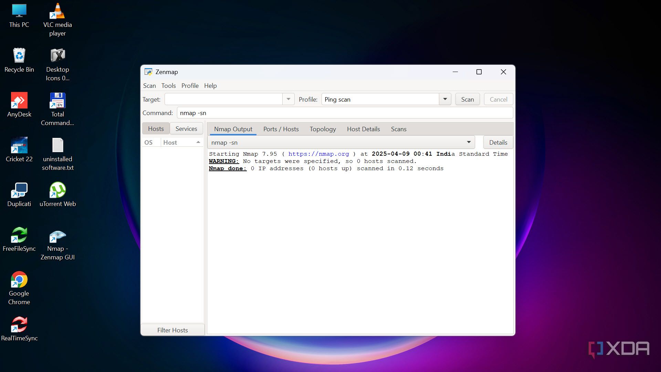The width and height of the screenshot is (661, 372).
Task: Select the AnyDesk desktop shortcut
Action: [x=19, y=105]
